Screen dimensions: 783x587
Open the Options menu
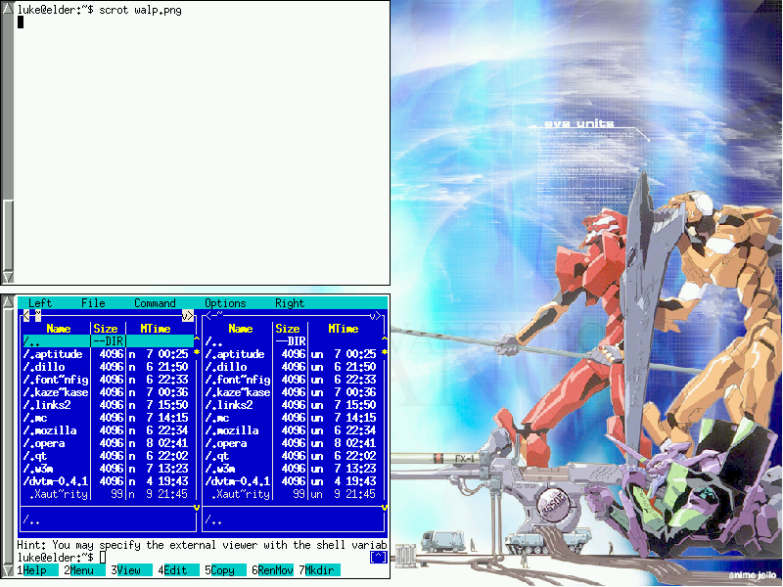225,303
